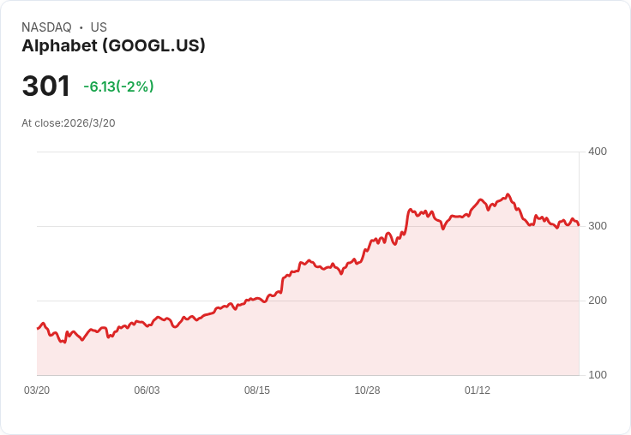Click the latest right end of the price line
Screen dimensions: 631x435
tap(579, 224)
